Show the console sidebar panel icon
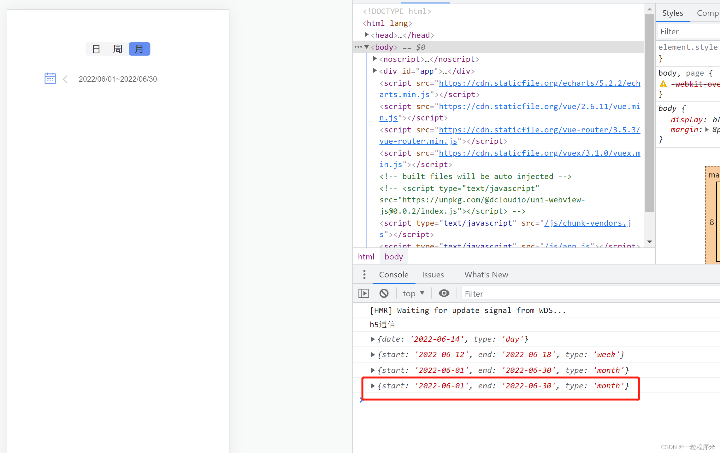Image resolution: width=720 pixels, height=453 pixels. pos(364,293)
